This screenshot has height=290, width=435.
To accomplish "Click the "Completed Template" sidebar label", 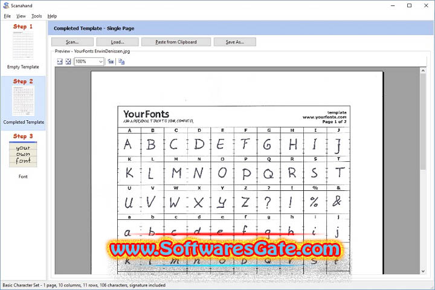I will pyautogui.click(x=24, y=122).
